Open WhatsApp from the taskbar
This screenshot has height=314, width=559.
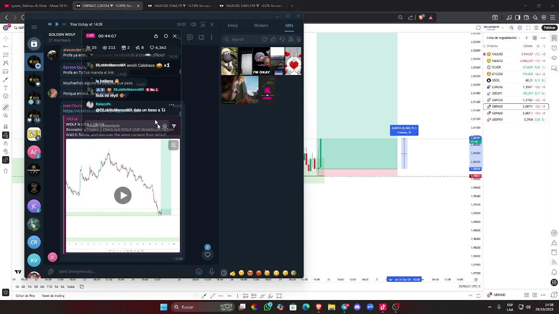coord(267,307)
